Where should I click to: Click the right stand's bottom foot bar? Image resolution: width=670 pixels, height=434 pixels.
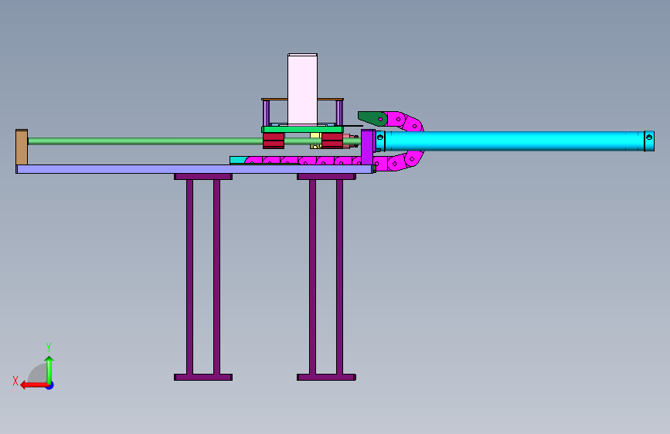coord(326,377)
